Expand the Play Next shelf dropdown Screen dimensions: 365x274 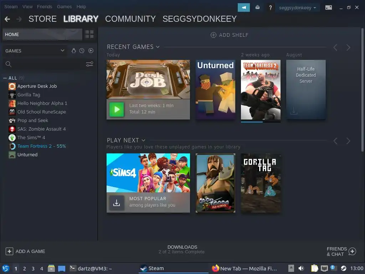coord(143,140)
